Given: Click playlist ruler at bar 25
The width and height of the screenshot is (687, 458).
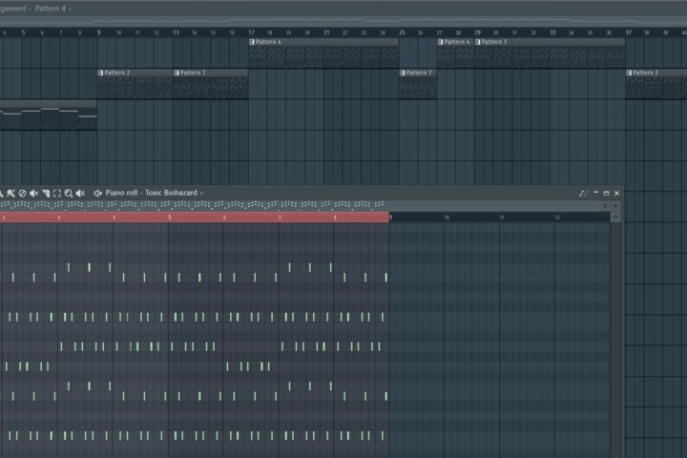Looking at the screenshot, I should coord(402,32).
